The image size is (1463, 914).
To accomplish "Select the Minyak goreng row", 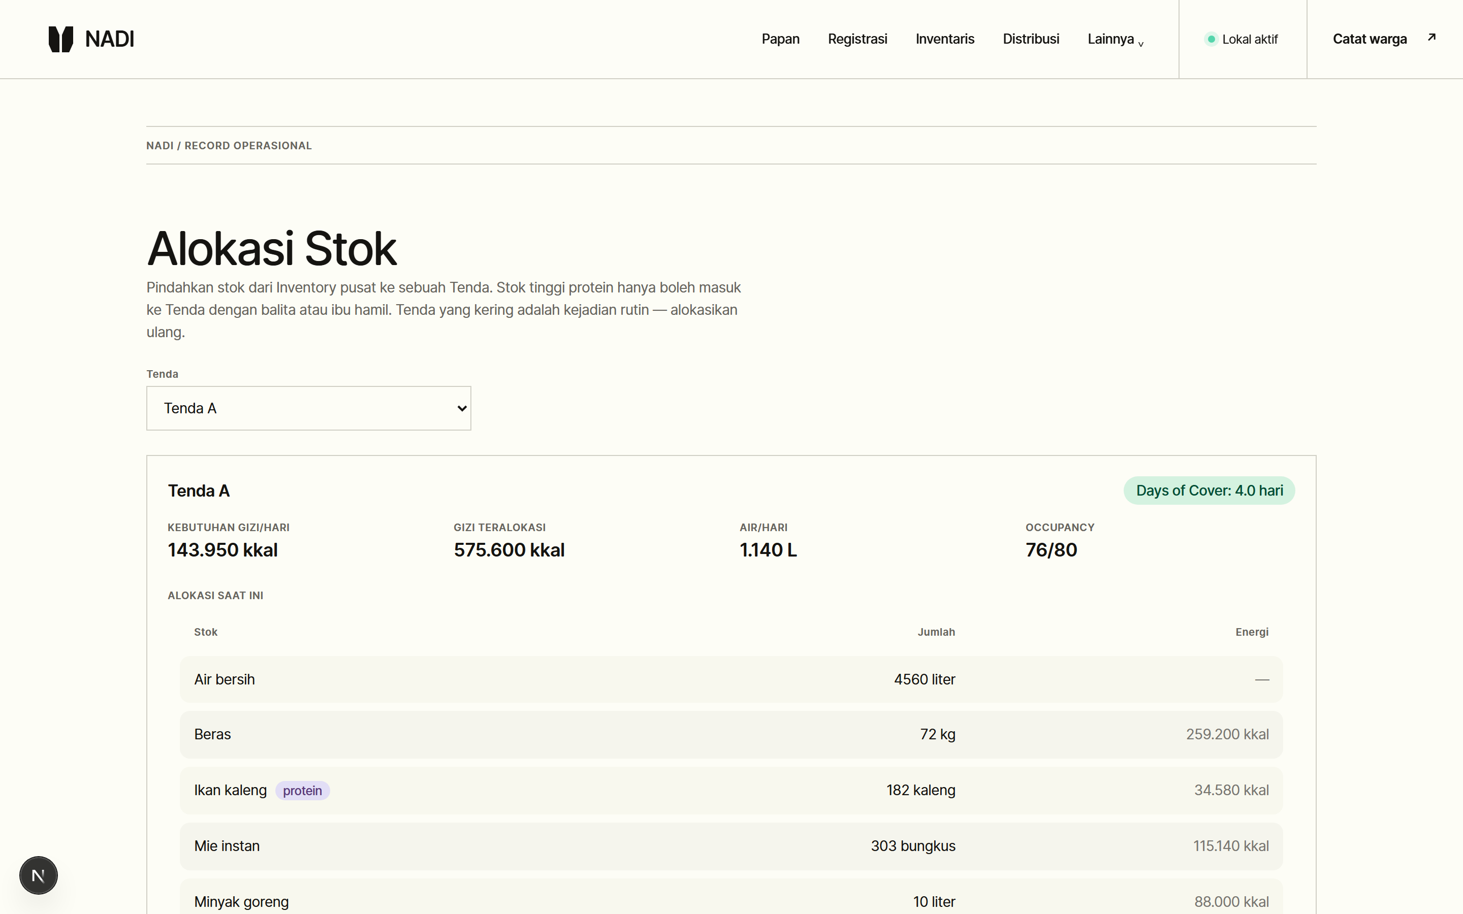I will tap(731, 897).
